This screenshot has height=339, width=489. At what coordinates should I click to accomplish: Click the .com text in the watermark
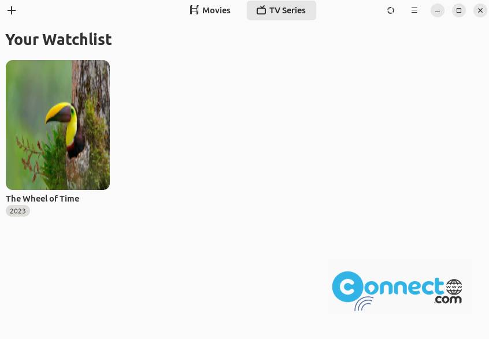coord(448,300)
